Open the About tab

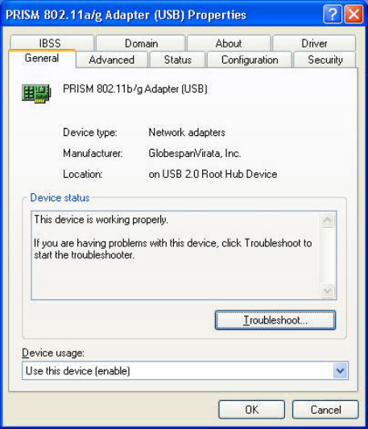[x=229, y=43]
